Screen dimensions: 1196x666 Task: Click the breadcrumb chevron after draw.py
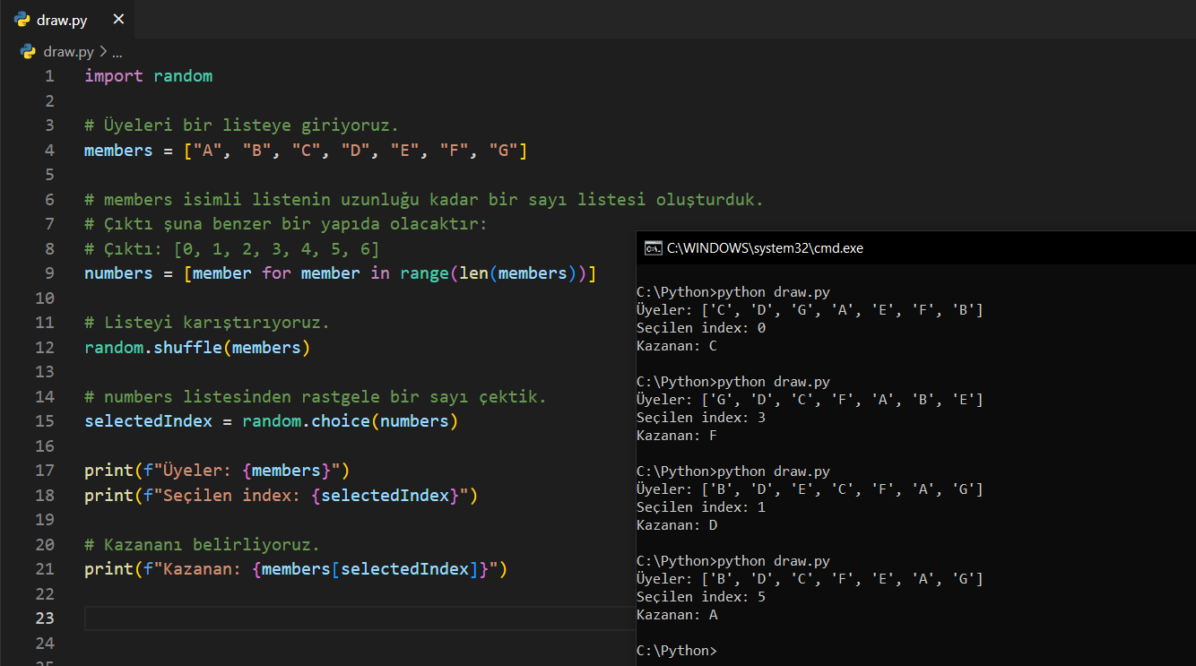(x=103, y=52)
